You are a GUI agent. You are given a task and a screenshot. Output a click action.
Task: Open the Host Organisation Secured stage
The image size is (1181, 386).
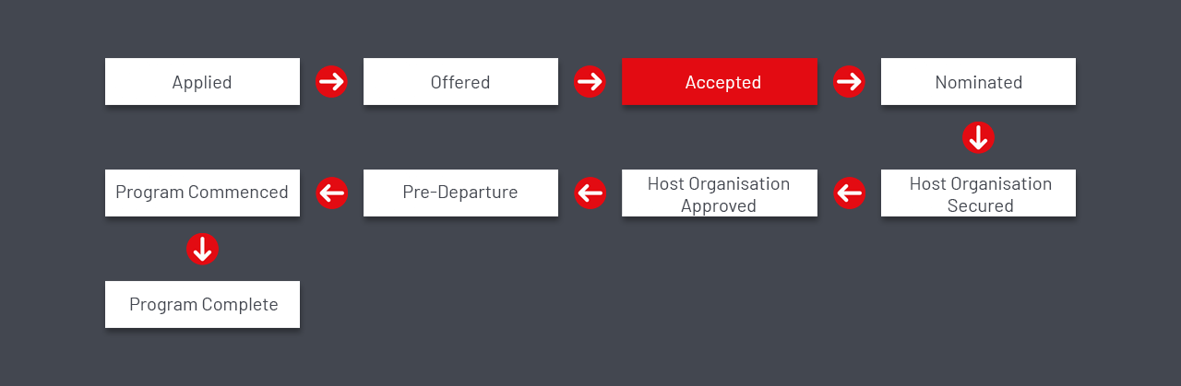(978, 193)
